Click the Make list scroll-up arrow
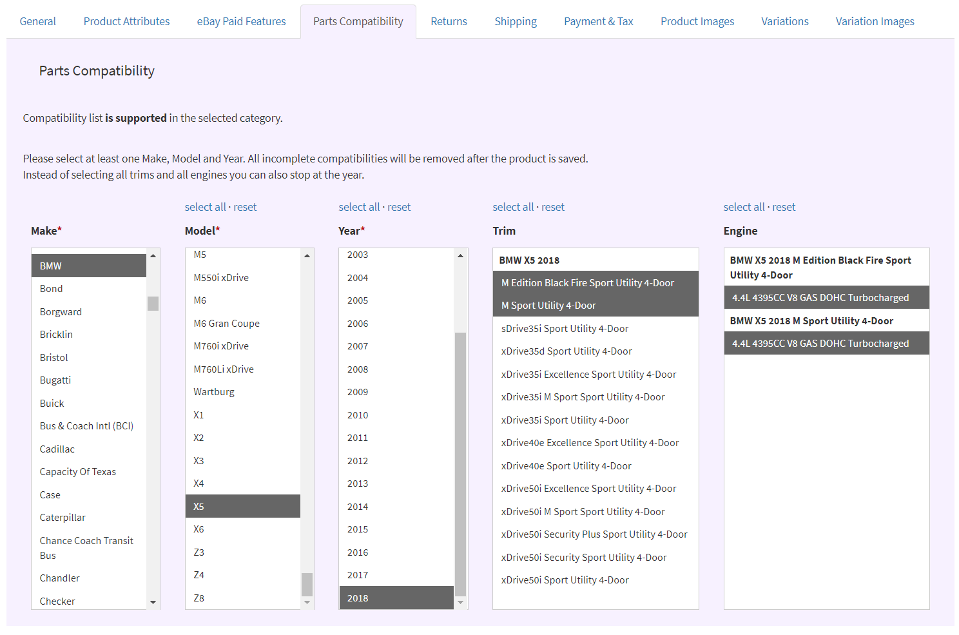This screenshot has height=635, width=959. click(153, 256)
